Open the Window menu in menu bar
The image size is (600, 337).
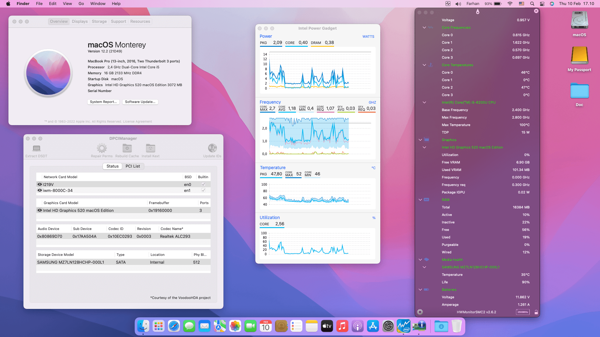click(x=98, y=4)
